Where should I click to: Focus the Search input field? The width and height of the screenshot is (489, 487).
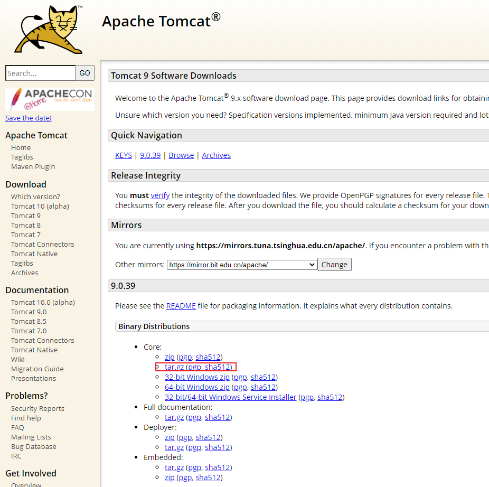coord(41,73)
